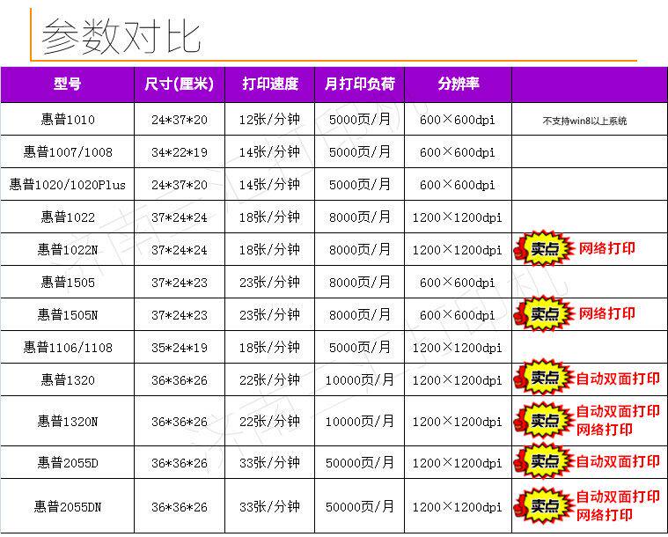The width and height of the screenshot is (668, 537).
Task: Click 1200×1200dpi in the 惠普1106/1108 row
Action: [457, 348]
